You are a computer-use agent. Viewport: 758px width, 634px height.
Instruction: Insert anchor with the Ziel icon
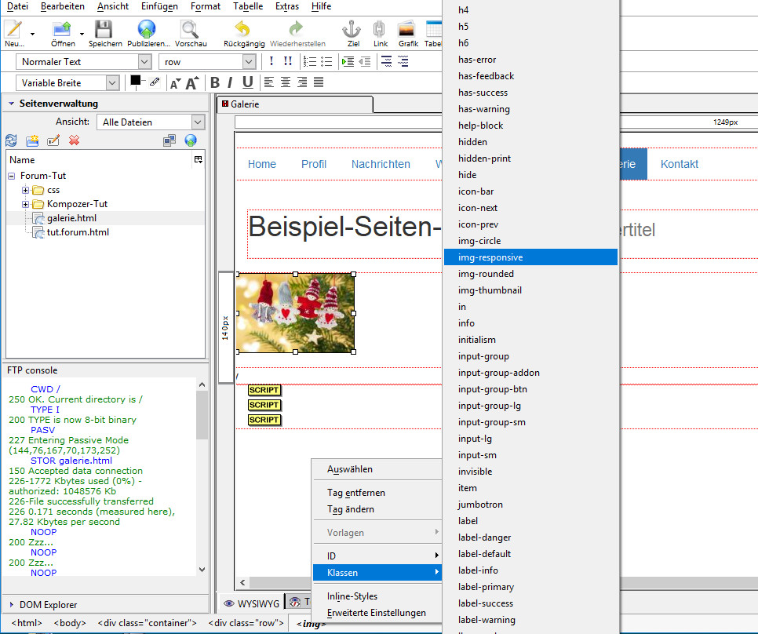352,30
